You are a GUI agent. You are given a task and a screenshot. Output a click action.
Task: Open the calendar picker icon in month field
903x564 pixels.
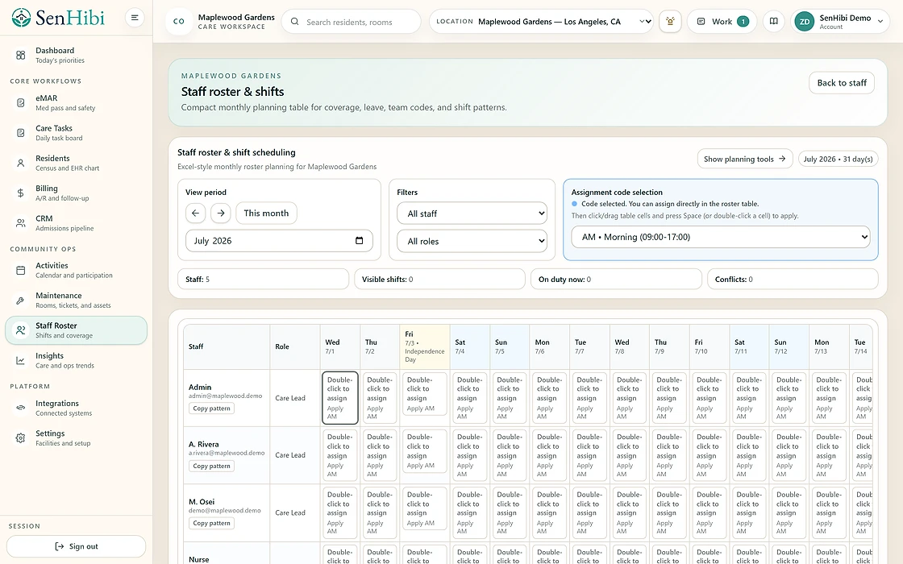(360, 241)
